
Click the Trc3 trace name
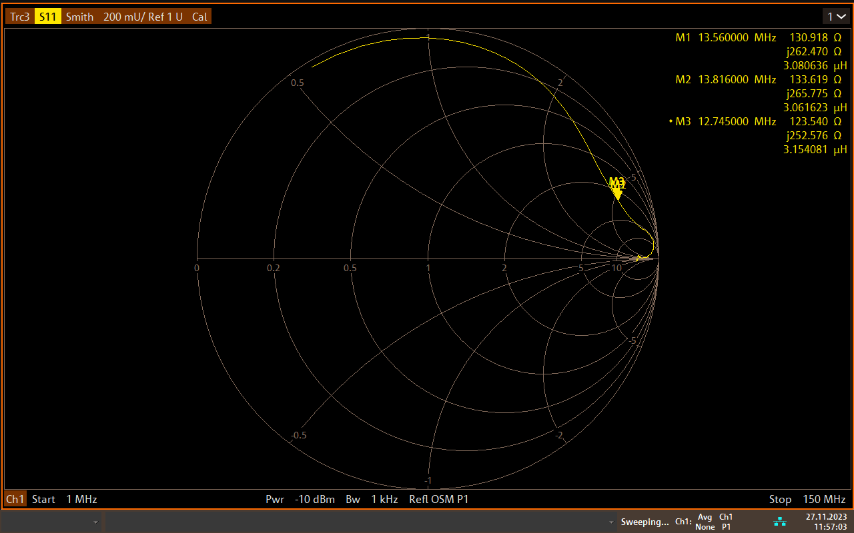(x=19, y=16)
